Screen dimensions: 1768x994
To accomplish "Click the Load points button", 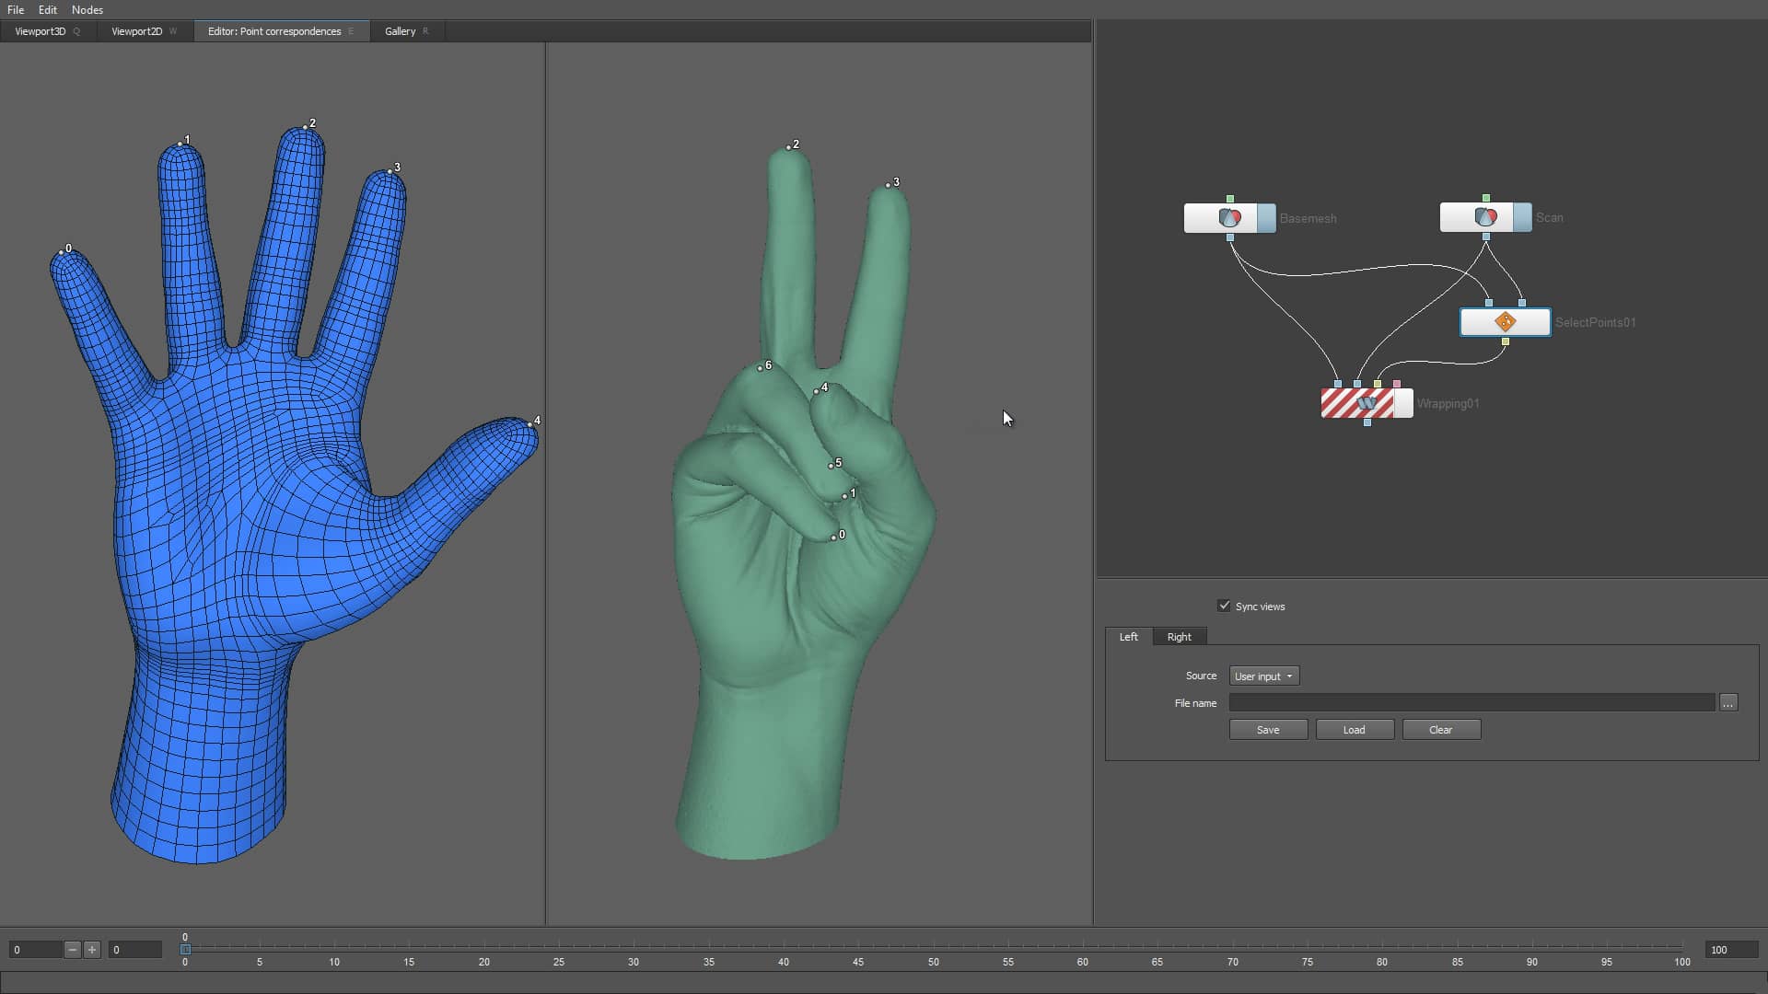I will [x=1354, y=729].
